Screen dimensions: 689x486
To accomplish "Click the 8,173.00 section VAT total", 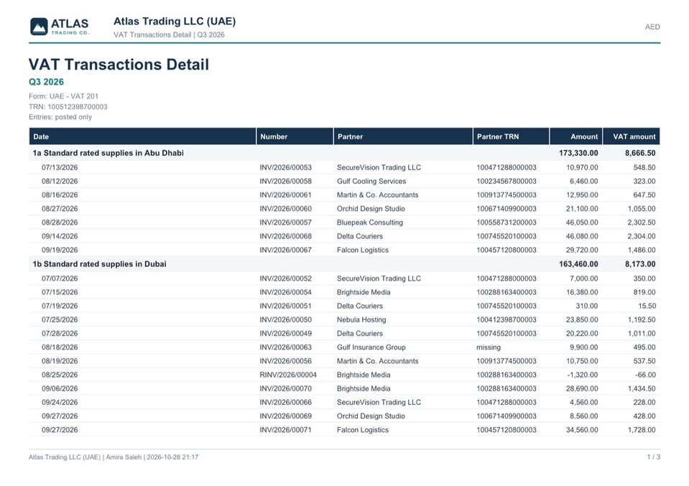I will coord(640,264).
